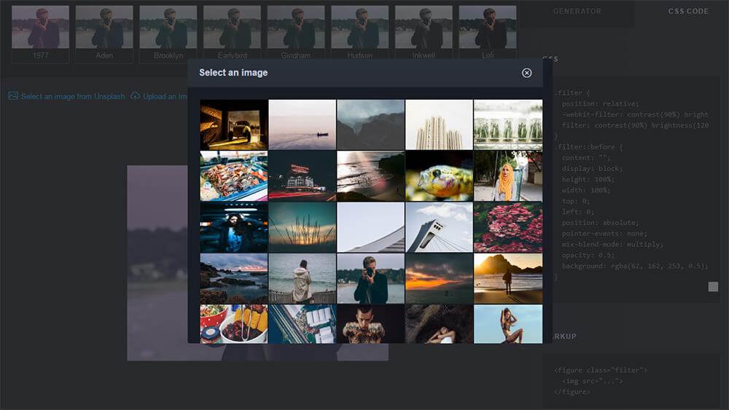Screen dimensions: 729x410
Task: Apply the Inkwell filter preset
Action: pyautogui.click(x=424, y=33)
